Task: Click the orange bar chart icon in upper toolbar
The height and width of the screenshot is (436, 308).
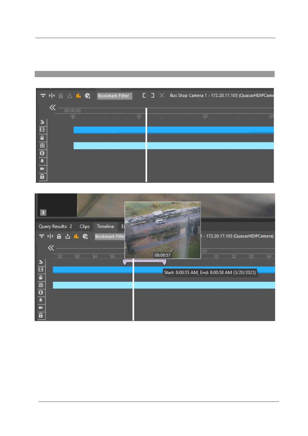Action: pos(78,96)
